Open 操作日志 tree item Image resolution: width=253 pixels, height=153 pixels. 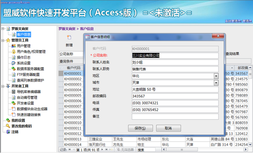click(x=24, y=57)
